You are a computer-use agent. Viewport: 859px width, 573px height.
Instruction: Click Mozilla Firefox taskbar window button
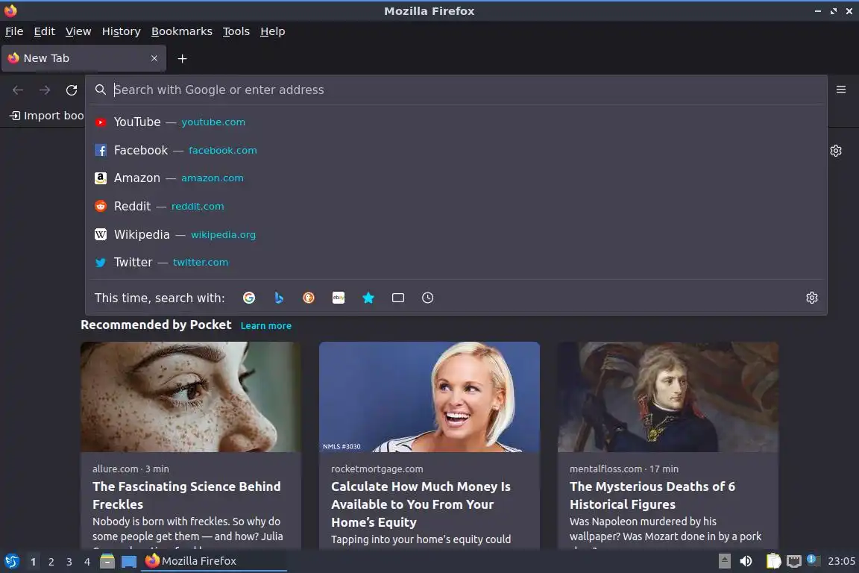pyautogui.click(x=214, y=562)
